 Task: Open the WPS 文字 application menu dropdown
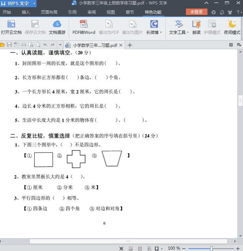[x=34, y=3]
